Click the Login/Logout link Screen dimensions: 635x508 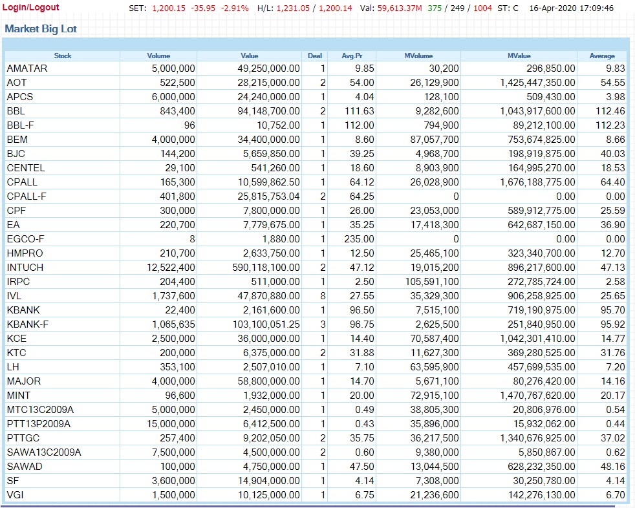pyautogui.click(x=31, y=7)
